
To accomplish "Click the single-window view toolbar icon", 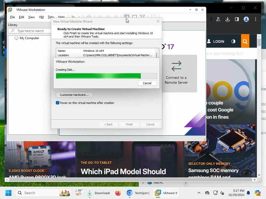I will pos(135,16).
